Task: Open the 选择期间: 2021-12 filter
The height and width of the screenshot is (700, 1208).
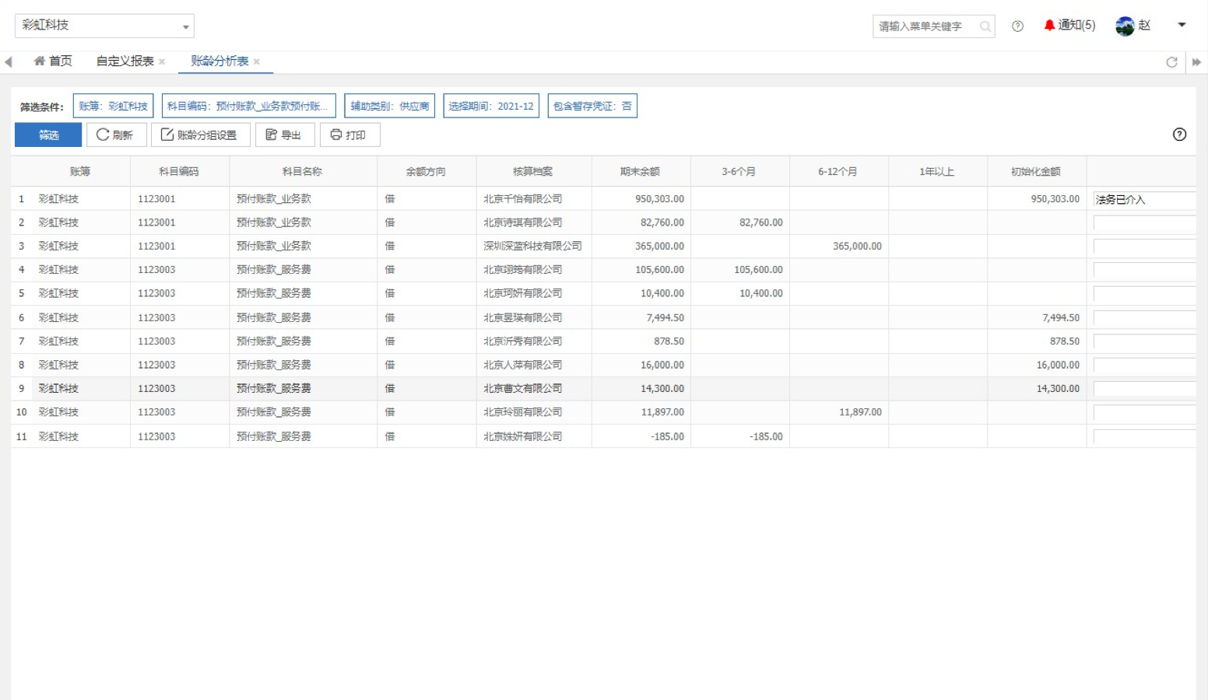Action: [491, 106]
